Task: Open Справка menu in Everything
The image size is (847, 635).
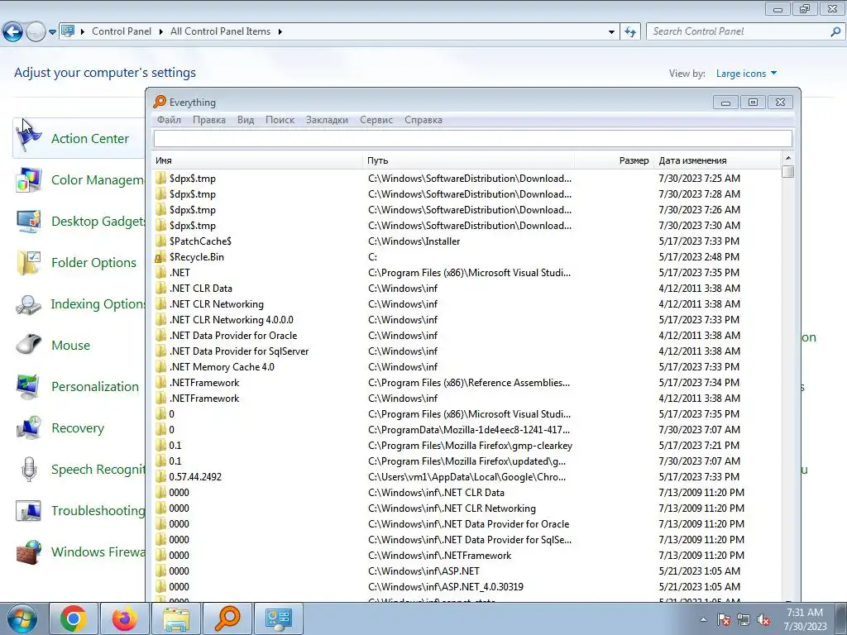Action: [423, 120]
